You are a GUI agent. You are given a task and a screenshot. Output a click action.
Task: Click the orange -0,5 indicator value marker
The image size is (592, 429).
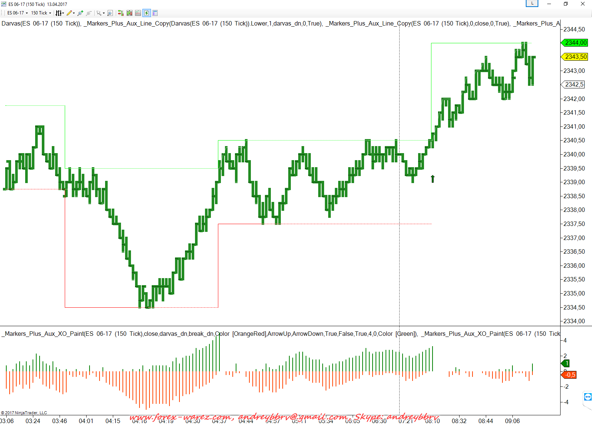pyautogui.click(x=570, y=375)
